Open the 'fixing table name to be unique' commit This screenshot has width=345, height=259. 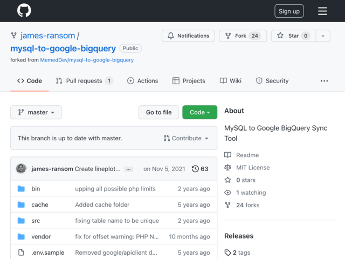117,221
